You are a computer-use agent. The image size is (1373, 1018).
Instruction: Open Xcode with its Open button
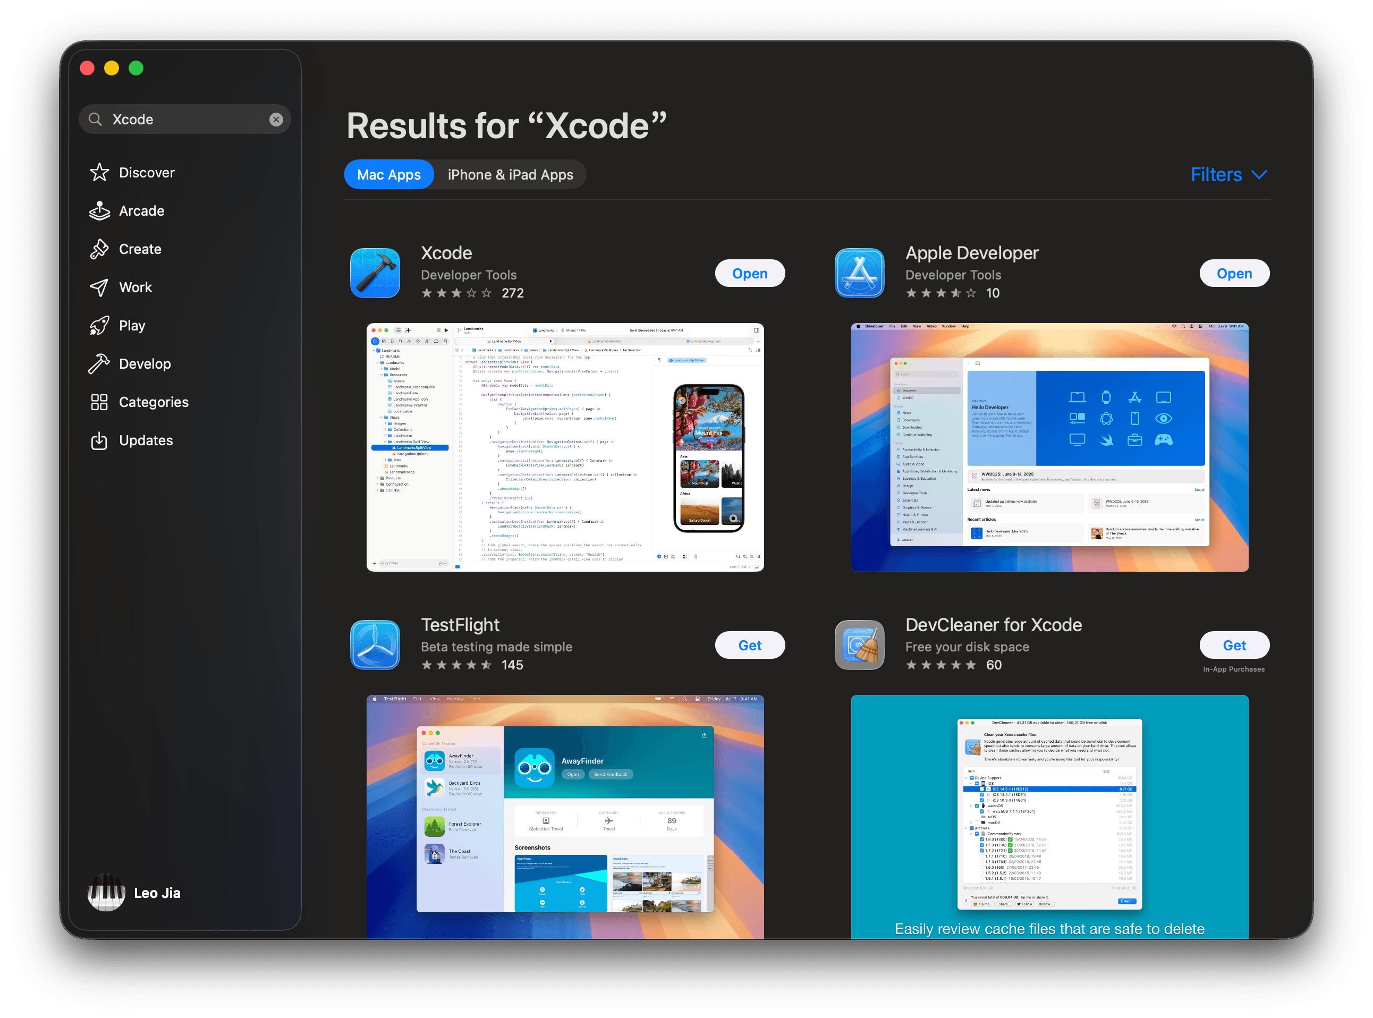click(x=750, y=273)
